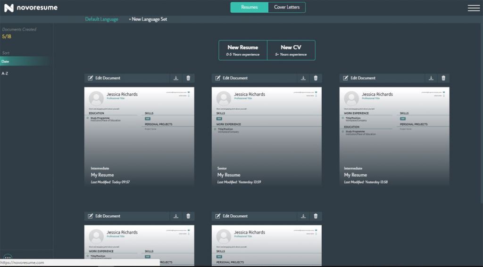Download lower-row resume starting with Skills section
Screen dimensions: 483x267
tap(303, 216)
